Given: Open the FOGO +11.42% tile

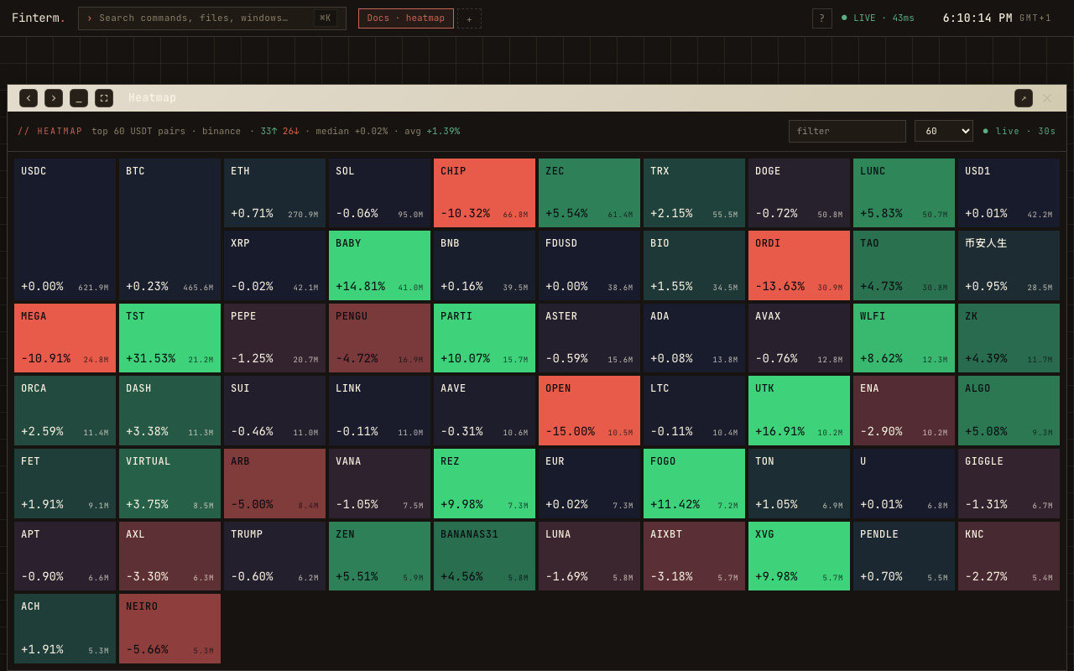Looking at the screenshot, I should click(x=694, y=483).
